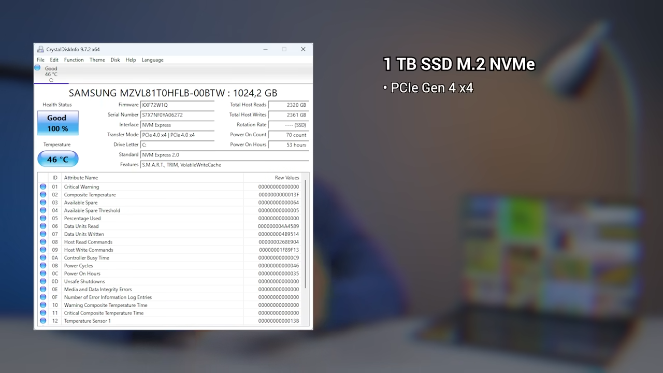
Task: Click the status orb beside Number of Error Information Log Entries
Action: [43, 297]
